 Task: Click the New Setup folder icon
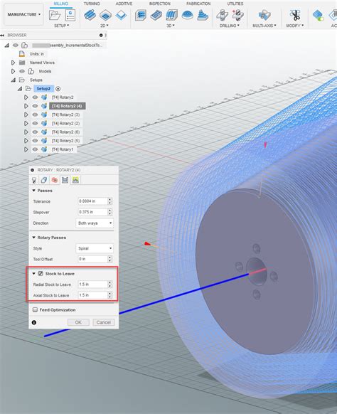[55, 16]
